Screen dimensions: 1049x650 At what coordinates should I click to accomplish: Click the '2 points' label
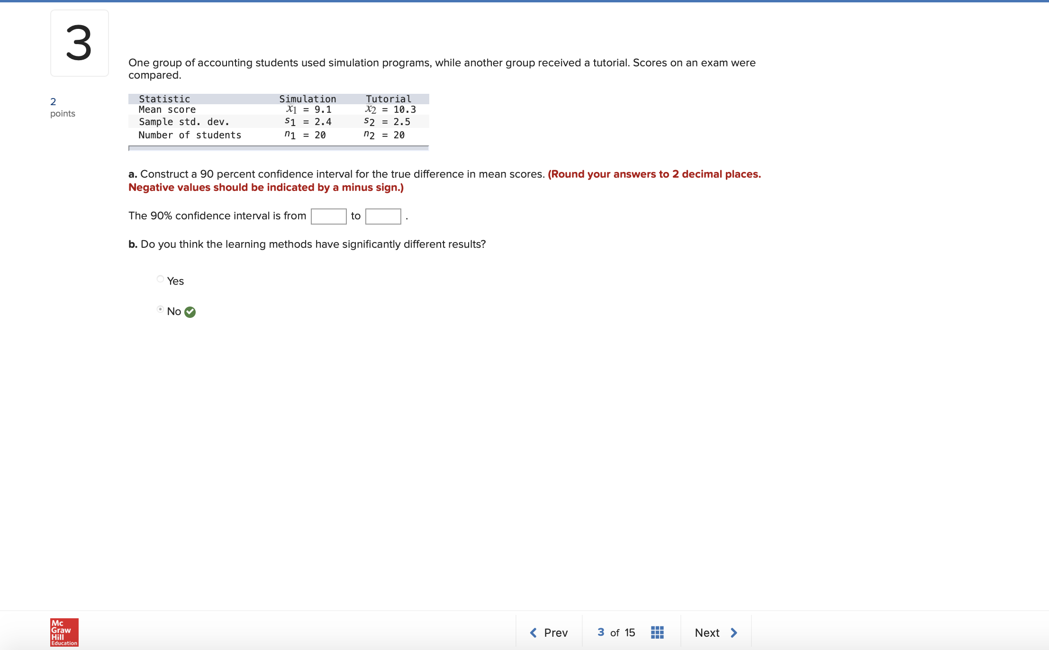[62, 108]
